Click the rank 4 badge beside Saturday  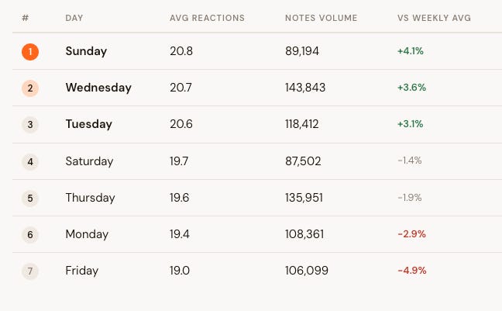pos(30,161)
